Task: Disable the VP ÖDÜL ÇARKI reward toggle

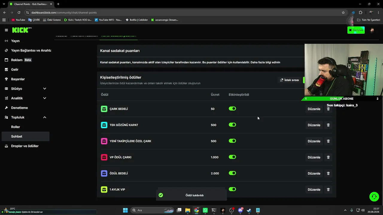Action: 232,157
